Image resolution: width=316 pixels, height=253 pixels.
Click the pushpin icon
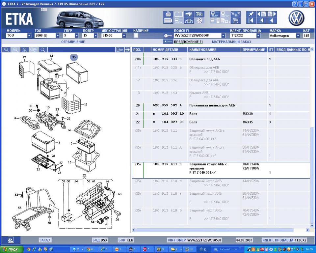pos(251,14)
